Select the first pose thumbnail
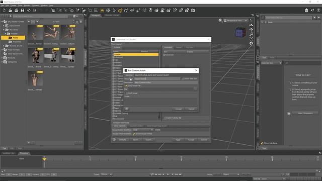This screenshot has width=322, height=181. click(35, 32)
